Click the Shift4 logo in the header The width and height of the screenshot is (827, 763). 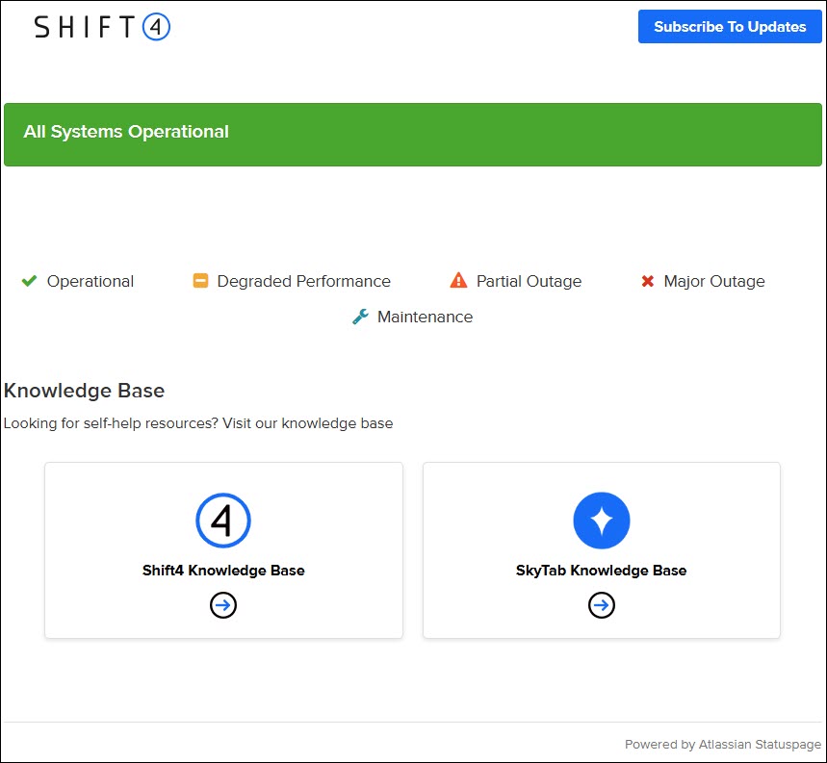(102, 27)
